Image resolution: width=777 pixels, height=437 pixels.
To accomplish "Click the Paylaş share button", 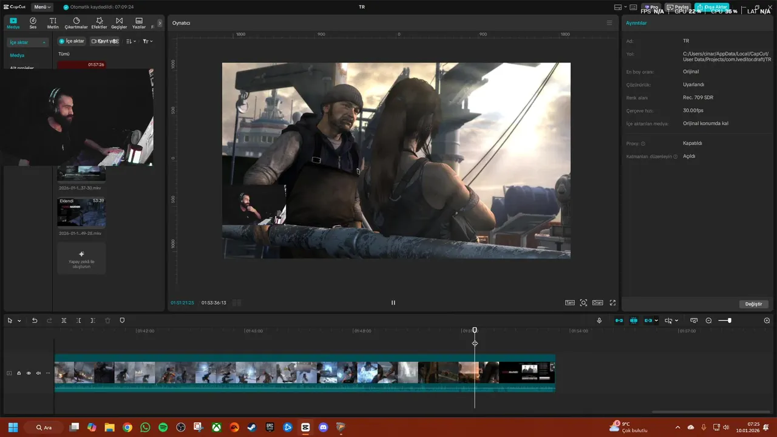I will 679,7.
